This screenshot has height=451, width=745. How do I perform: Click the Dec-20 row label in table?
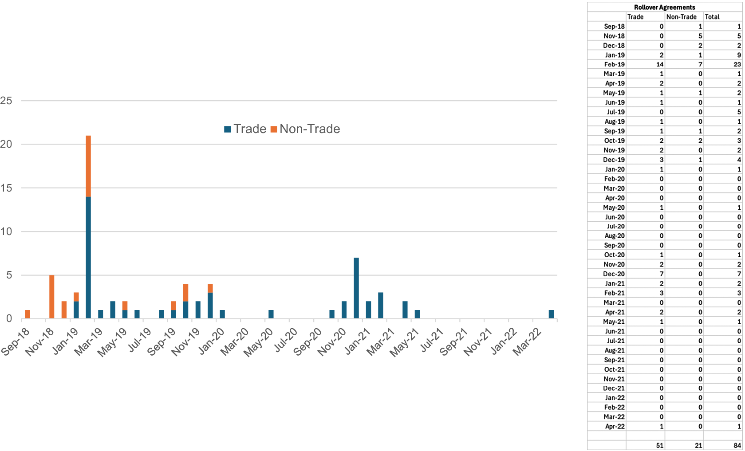point(614,274)
